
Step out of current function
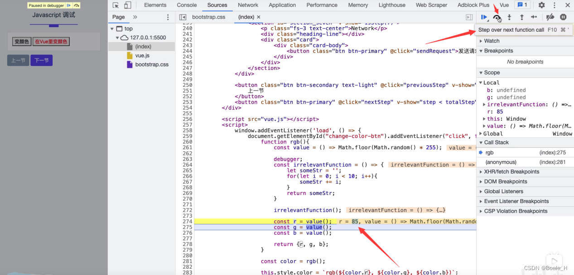coord(521,17)
